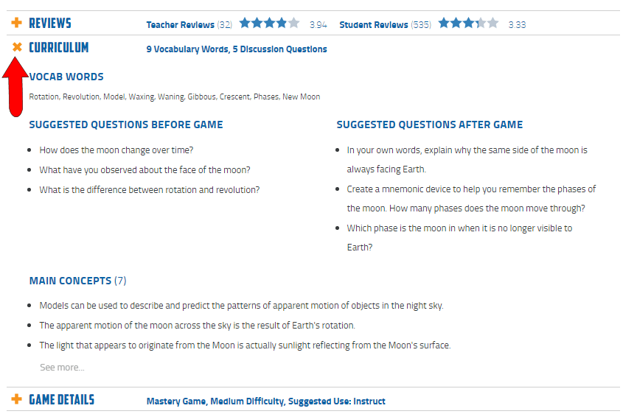This screenshot has height=414, width=637.
Task: Collapse the Curriculum section with the X icon
Action: 17,47
